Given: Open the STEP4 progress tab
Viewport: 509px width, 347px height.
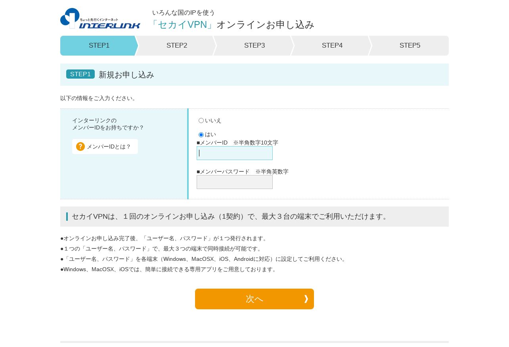Looking at the screenshot, I should 332,46.
